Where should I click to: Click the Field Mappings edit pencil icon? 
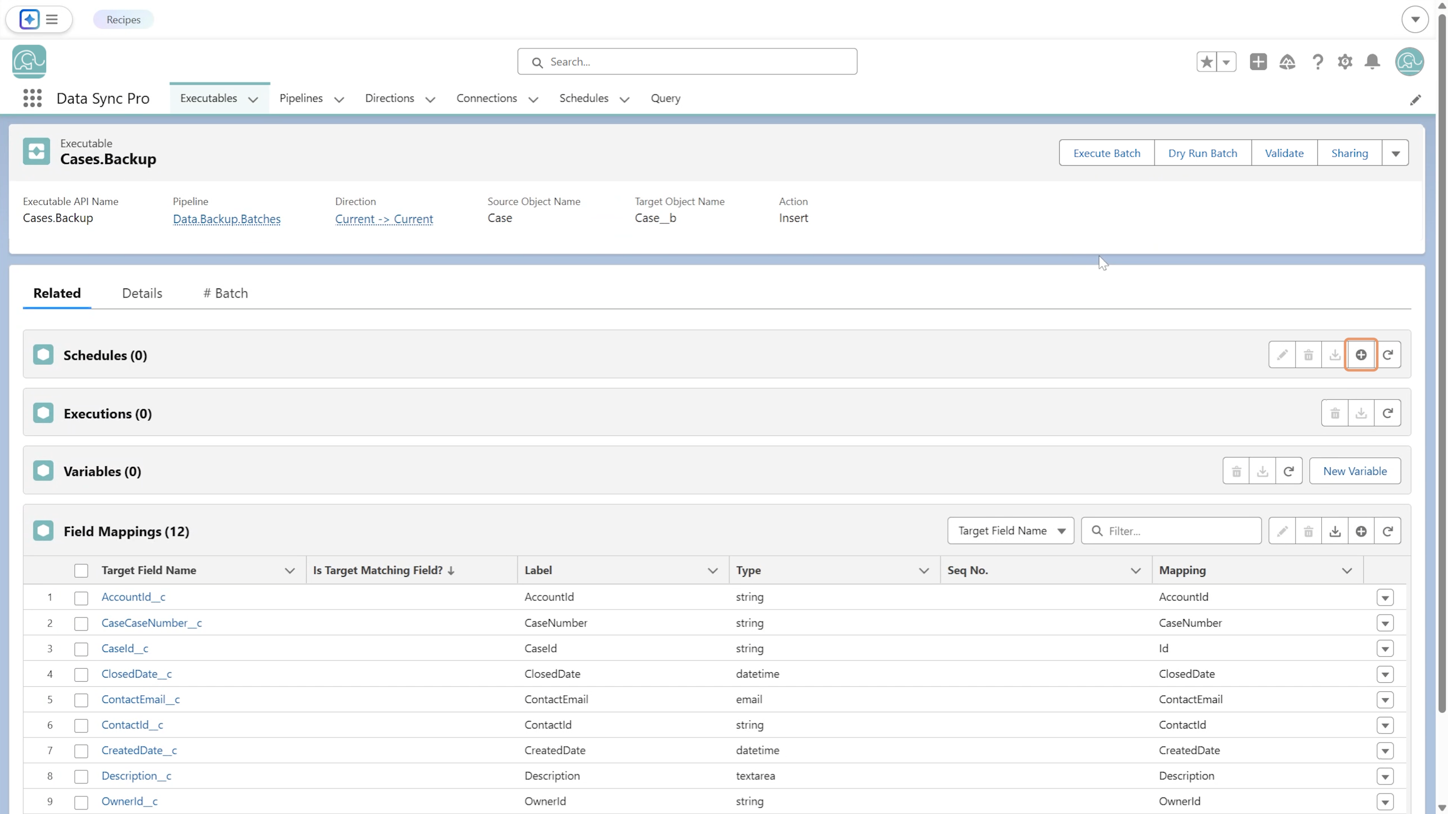(x=1282, y=531)
